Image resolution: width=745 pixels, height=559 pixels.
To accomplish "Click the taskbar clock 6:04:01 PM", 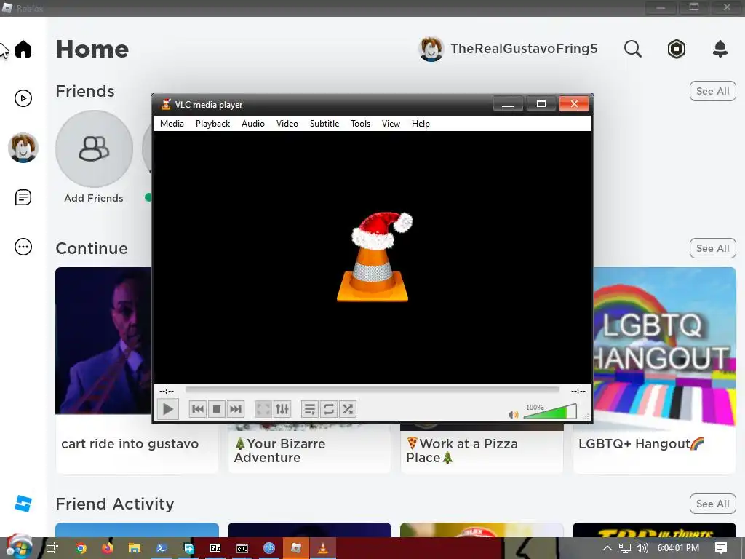I will (678, 548).
